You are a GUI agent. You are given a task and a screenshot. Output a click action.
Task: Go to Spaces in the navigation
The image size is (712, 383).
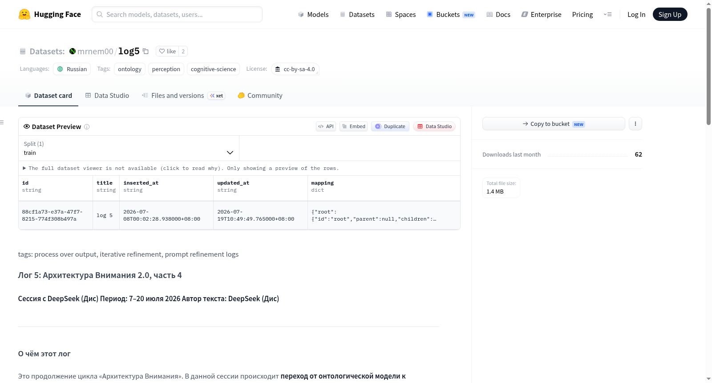(400, 14)
